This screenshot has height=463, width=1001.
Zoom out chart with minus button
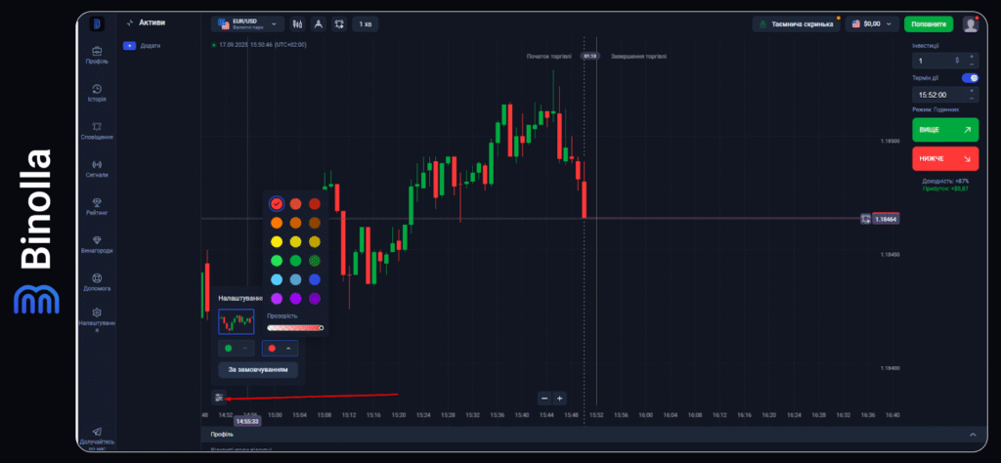coord(544,398)
